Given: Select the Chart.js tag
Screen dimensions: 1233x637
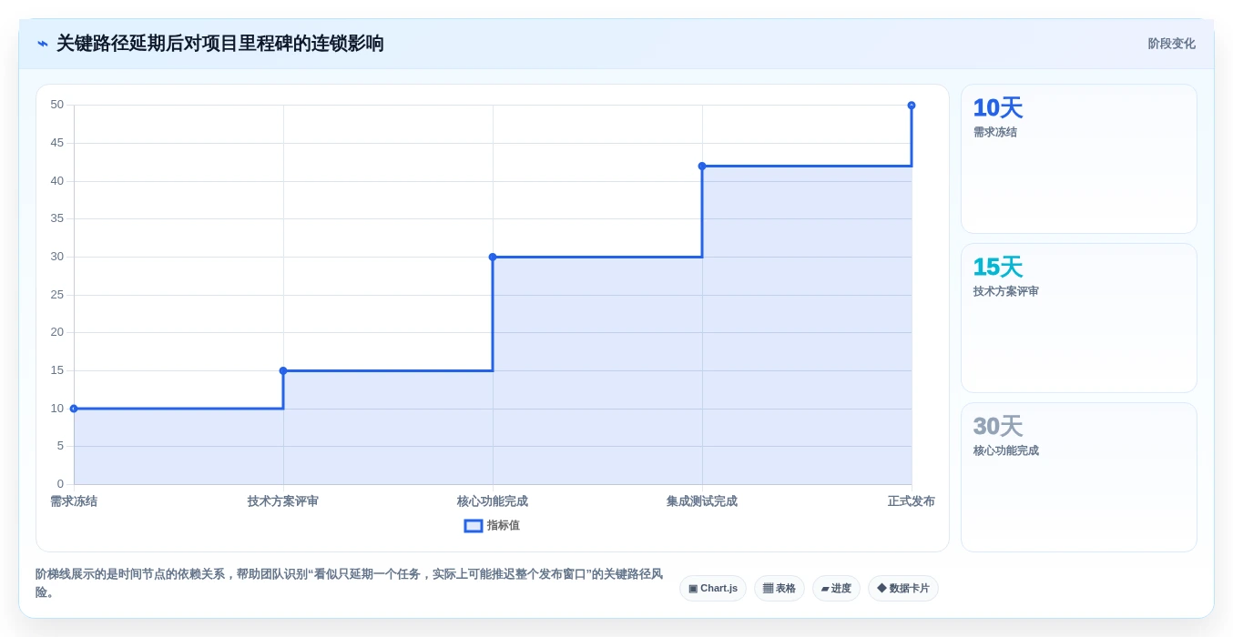Looking at the screenshot, I should 713,589.
